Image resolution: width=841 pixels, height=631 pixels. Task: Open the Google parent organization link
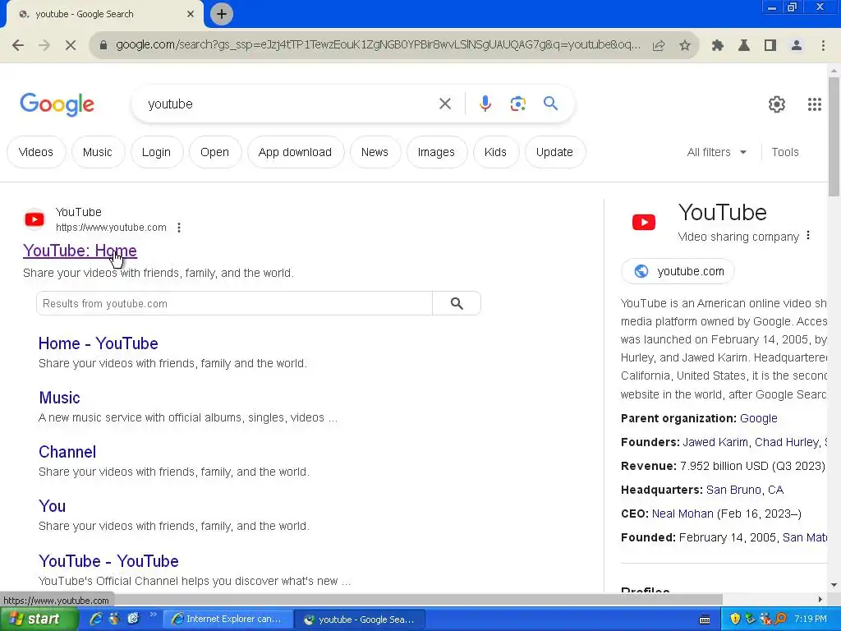(758, 418)
